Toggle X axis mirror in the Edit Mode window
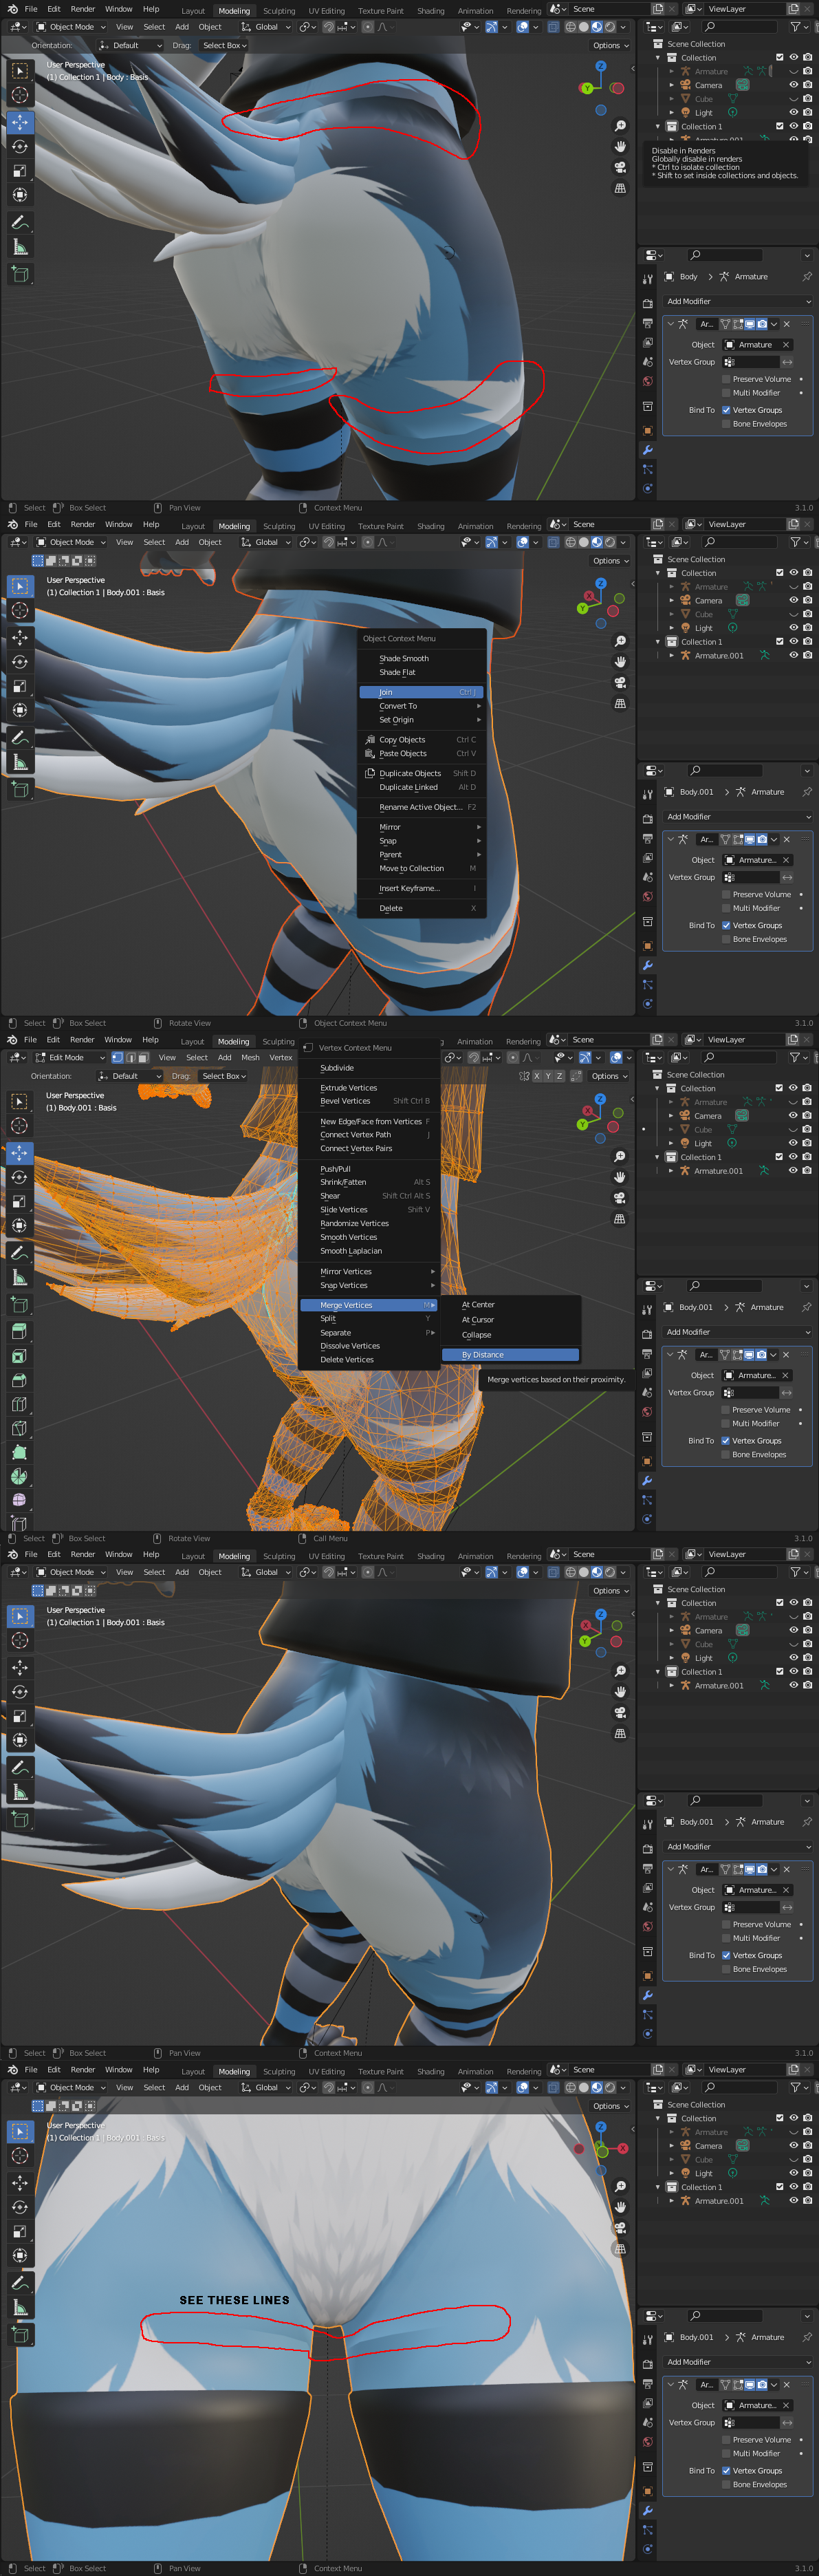The image size is (819, 2576). (536, 1076)
